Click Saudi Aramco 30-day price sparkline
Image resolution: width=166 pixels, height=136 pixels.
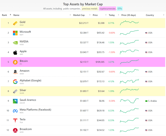(129, 101)
